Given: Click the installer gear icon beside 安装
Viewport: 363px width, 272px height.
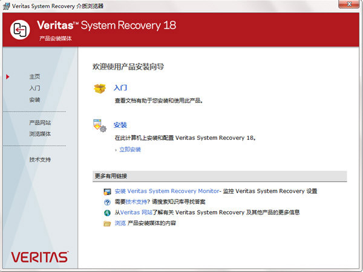Looking at the screenshot, I should point(100,125).
